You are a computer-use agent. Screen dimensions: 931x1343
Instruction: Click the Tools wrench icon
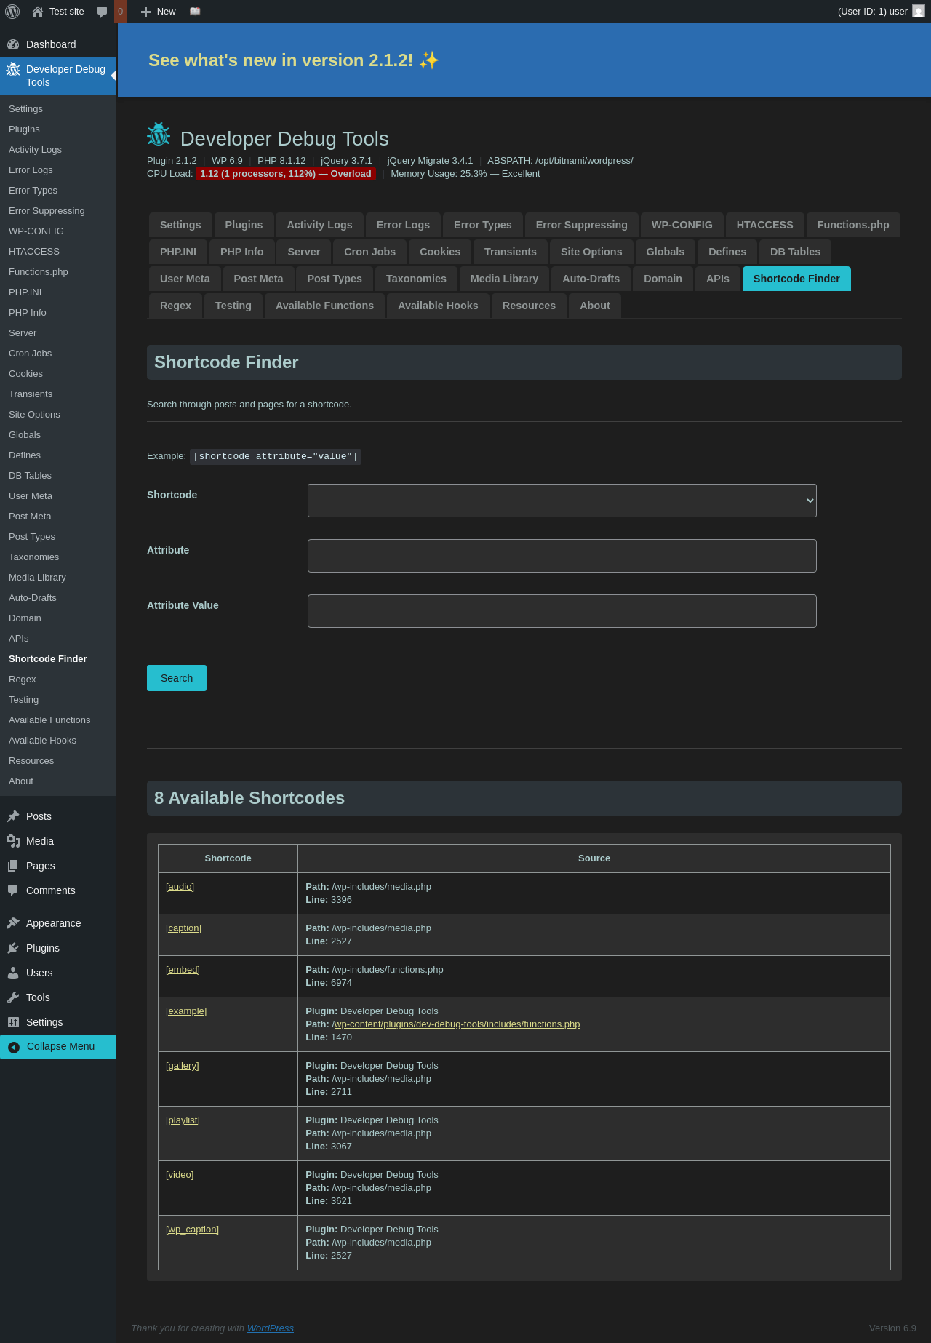click(x=13, y=997)
